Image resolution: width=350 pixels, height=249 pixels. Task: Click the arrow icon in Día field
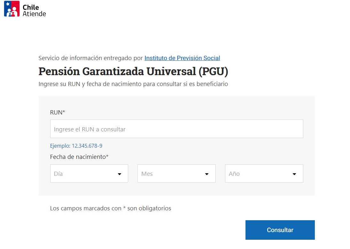[120, 174]
